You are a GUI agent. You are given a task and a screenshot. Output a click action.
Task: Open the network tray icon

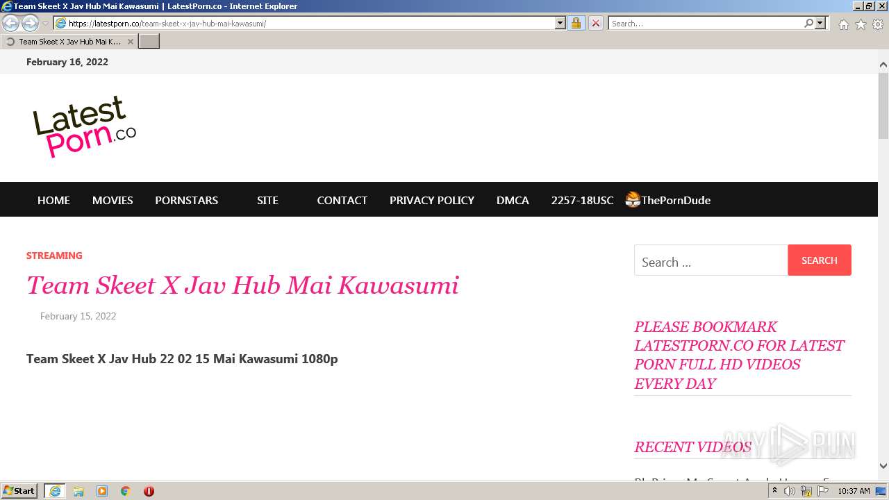(x=806, y=491)
